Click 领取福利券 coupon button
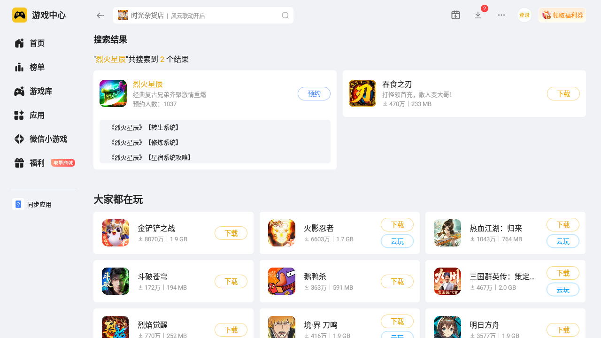The width and height of the screenshot is (601, 338). [x=562, y=15]
